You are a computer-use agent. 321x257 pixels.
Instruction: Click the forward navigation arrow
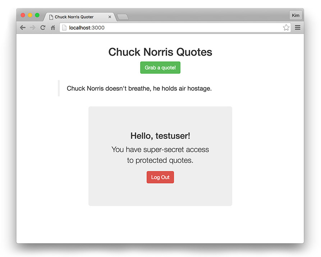click(x=33, y=27)
